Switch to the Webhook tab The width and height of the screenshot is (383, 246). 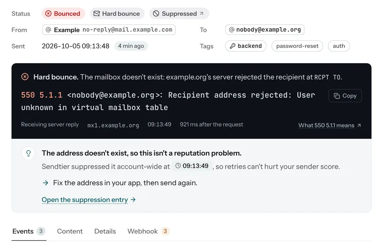tap(148, 231)
